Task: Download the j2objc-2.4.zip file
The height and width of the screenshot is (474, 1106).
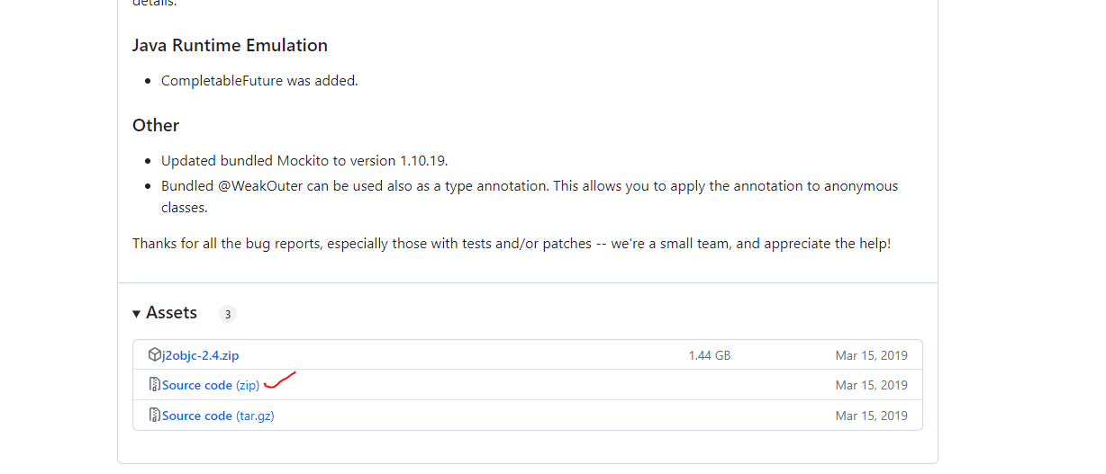Action: [200, 355]
